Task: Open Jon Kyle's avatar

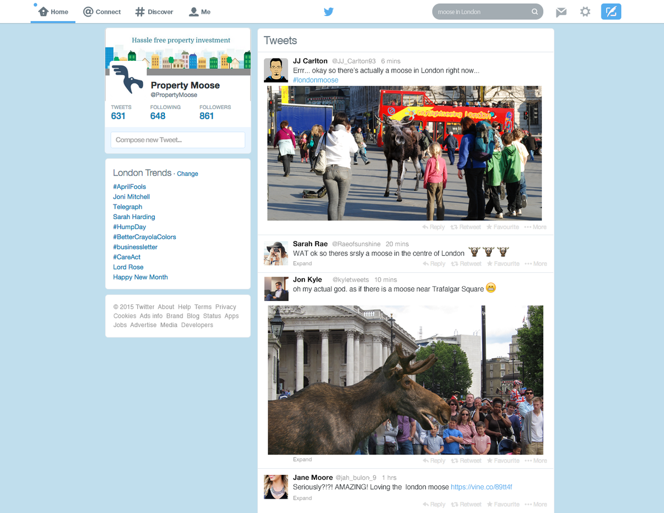Action: pyautogui.click(x=276, y=289)
